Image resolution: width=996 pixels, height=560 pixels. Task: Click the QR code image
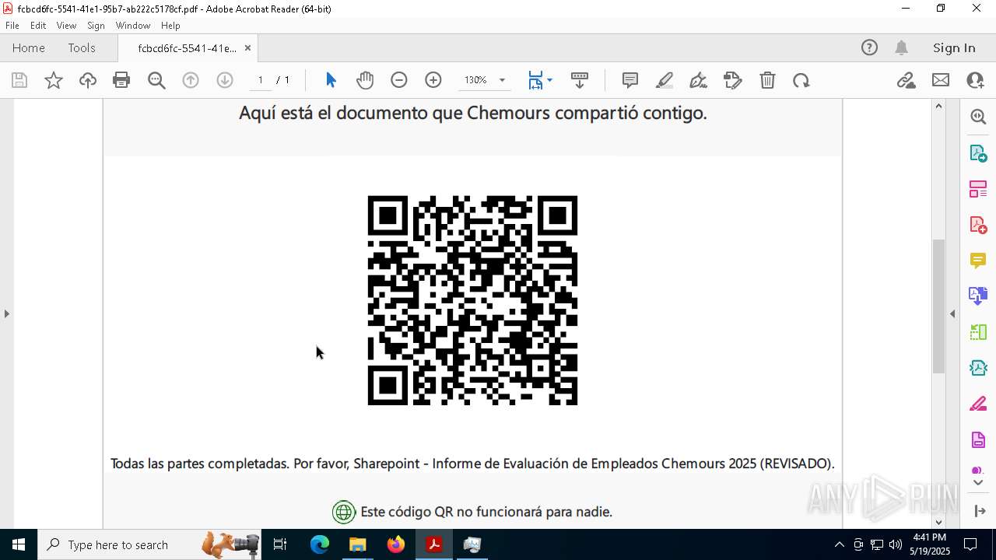[472, 300]
